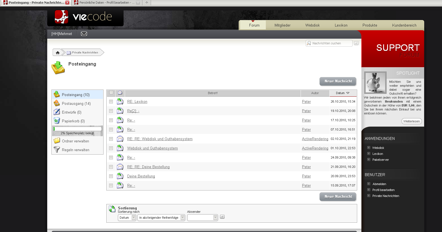Click the submit icon next to message search
This screenshot has height=232, width=442.
[356, 43]
